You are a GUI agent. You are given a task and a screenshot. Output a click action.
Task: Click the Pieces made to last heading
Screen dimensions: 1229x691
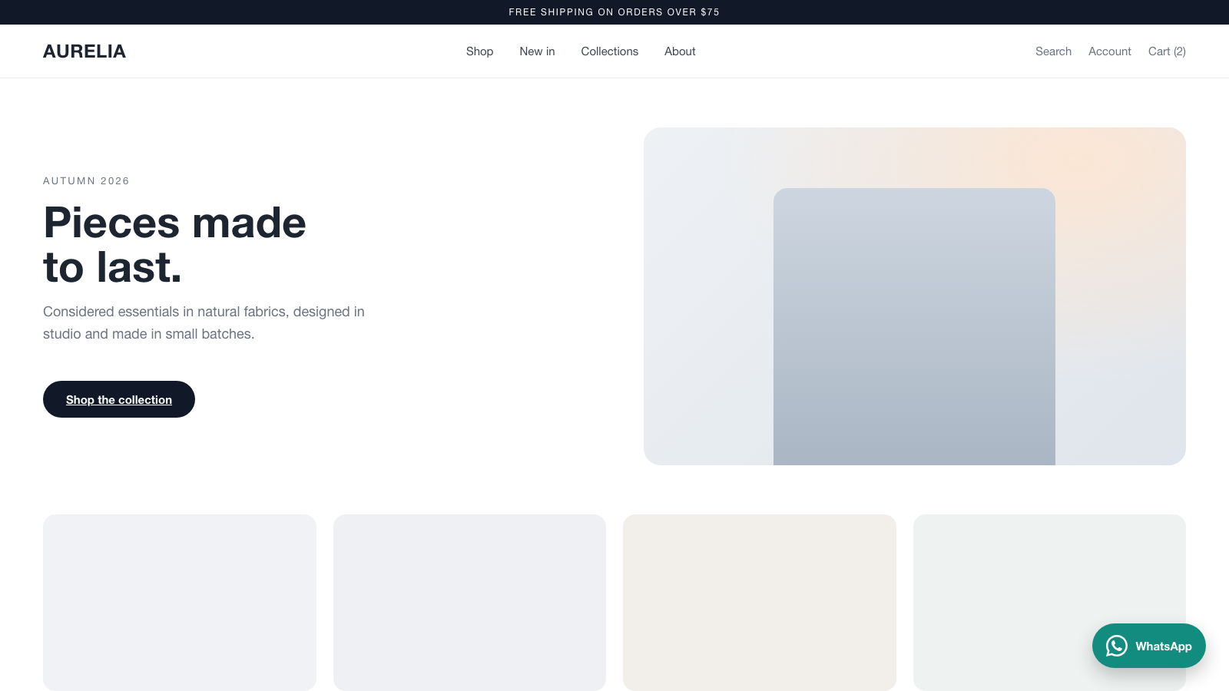tap(175, 245)
